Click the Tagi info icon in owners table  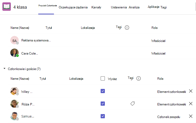point(127,28)
